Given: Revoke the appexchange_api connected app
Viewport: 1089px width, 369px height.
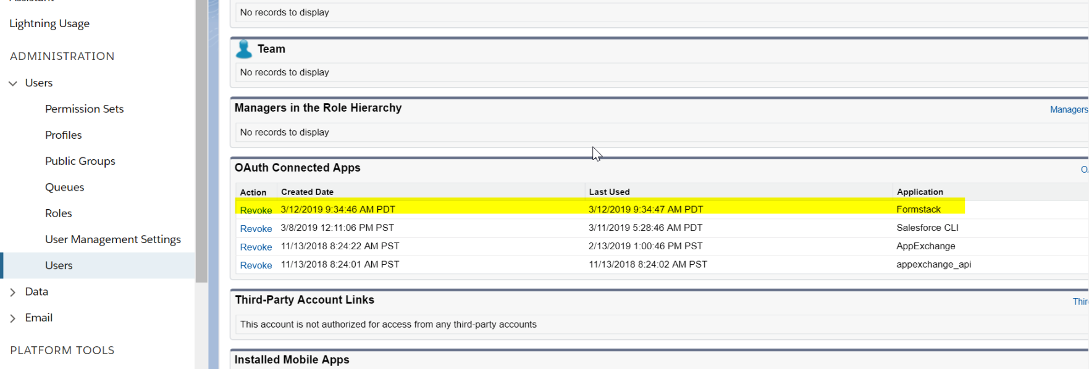Looking at the screenshot, I should point(256,265).
